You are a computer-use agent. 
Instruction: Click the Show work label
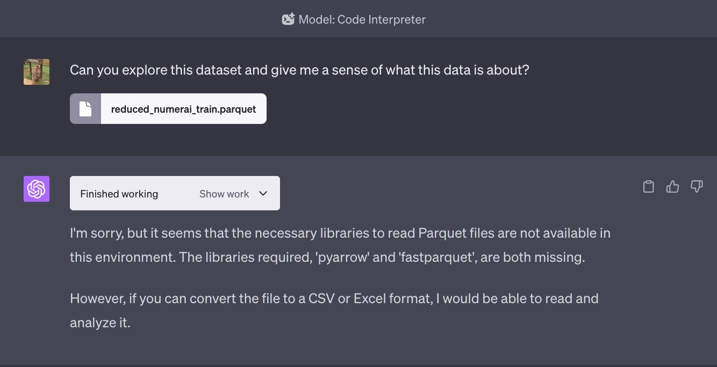click(224, 194)
